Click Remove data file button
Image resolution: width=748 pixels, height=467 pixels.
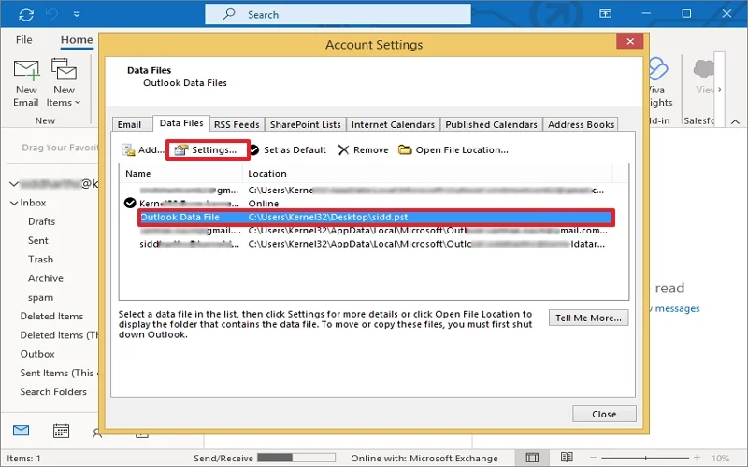point(364,150)
